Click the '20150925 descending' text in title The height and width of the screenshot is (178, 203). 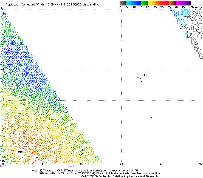[x=83, y=4]
